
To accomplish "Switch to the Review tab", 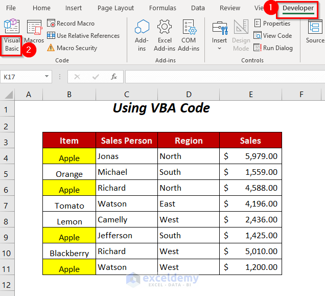I will click(x=230, y=8).
